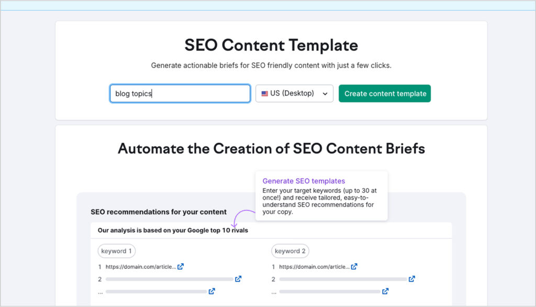Click the keyword input field containing "blog topics"
536x307 pixels.
(180, 94)
